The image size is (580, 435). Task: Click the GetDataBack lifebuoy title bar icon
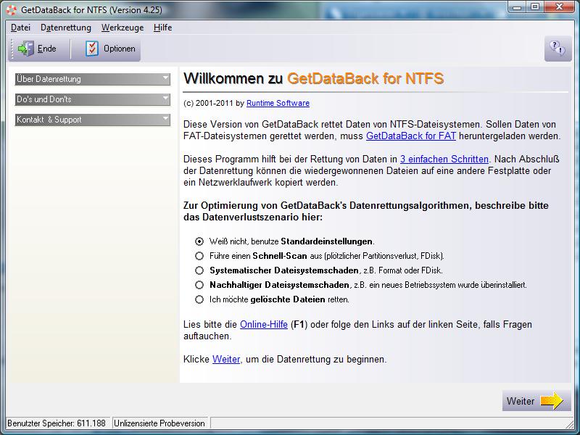(12, 9)
